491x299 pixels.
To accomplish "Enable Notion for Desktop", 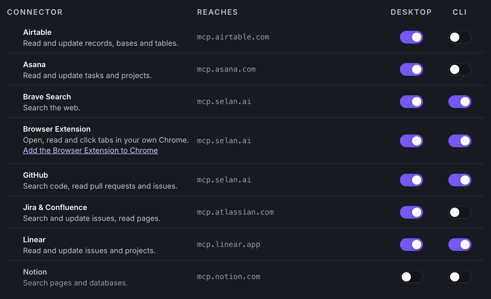I will point(411,277).
